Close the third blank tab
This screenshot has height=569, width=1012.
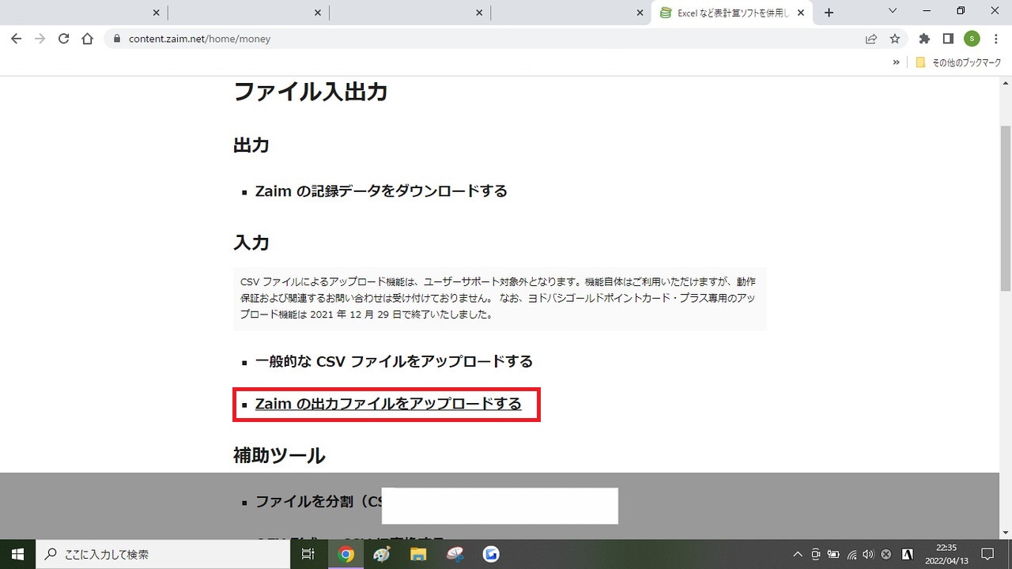479,13
